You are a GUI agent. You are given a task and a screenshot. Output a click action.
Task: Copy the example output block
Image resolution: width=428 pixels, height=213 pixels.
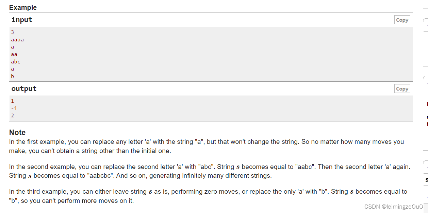click(402, 89)
